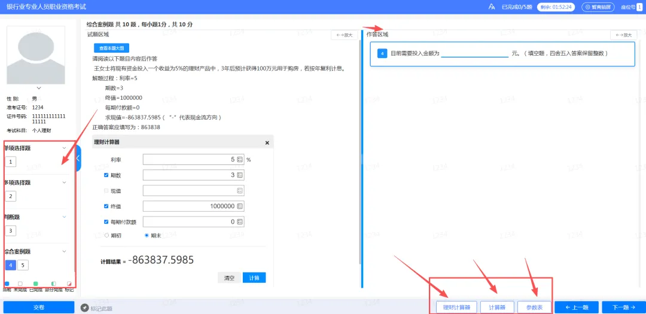Collapse the 综合案例题 section
Viewport: 646px width, 314px height.
pos(64,251)
